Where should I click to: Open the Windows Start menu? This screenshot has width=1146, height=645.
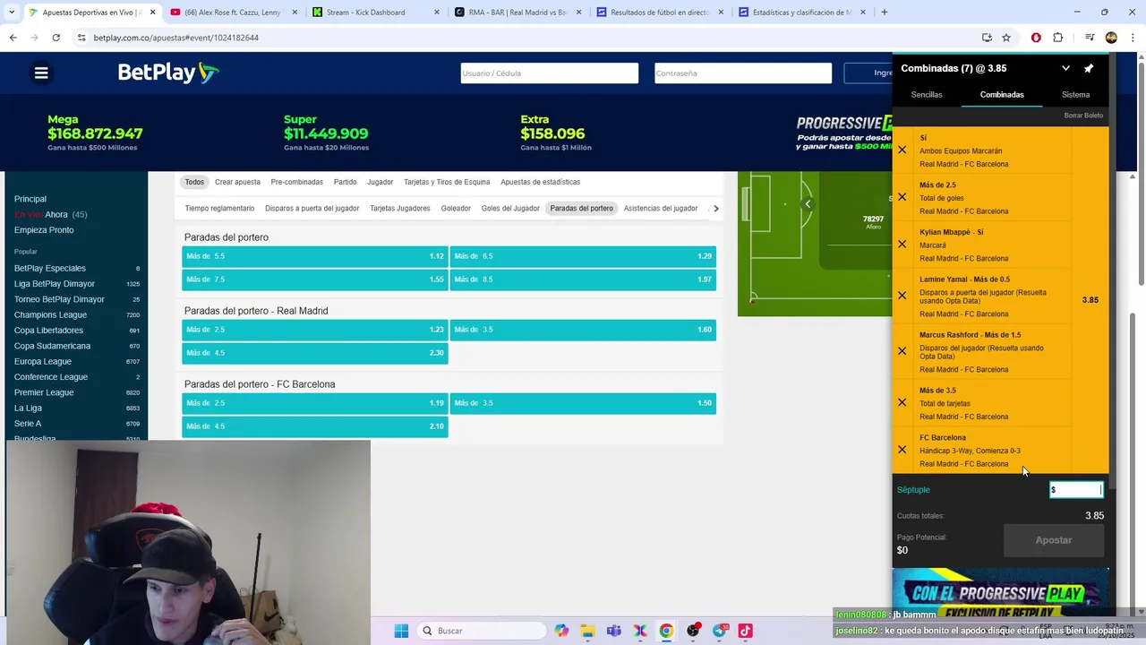click(x=401, y=631)
